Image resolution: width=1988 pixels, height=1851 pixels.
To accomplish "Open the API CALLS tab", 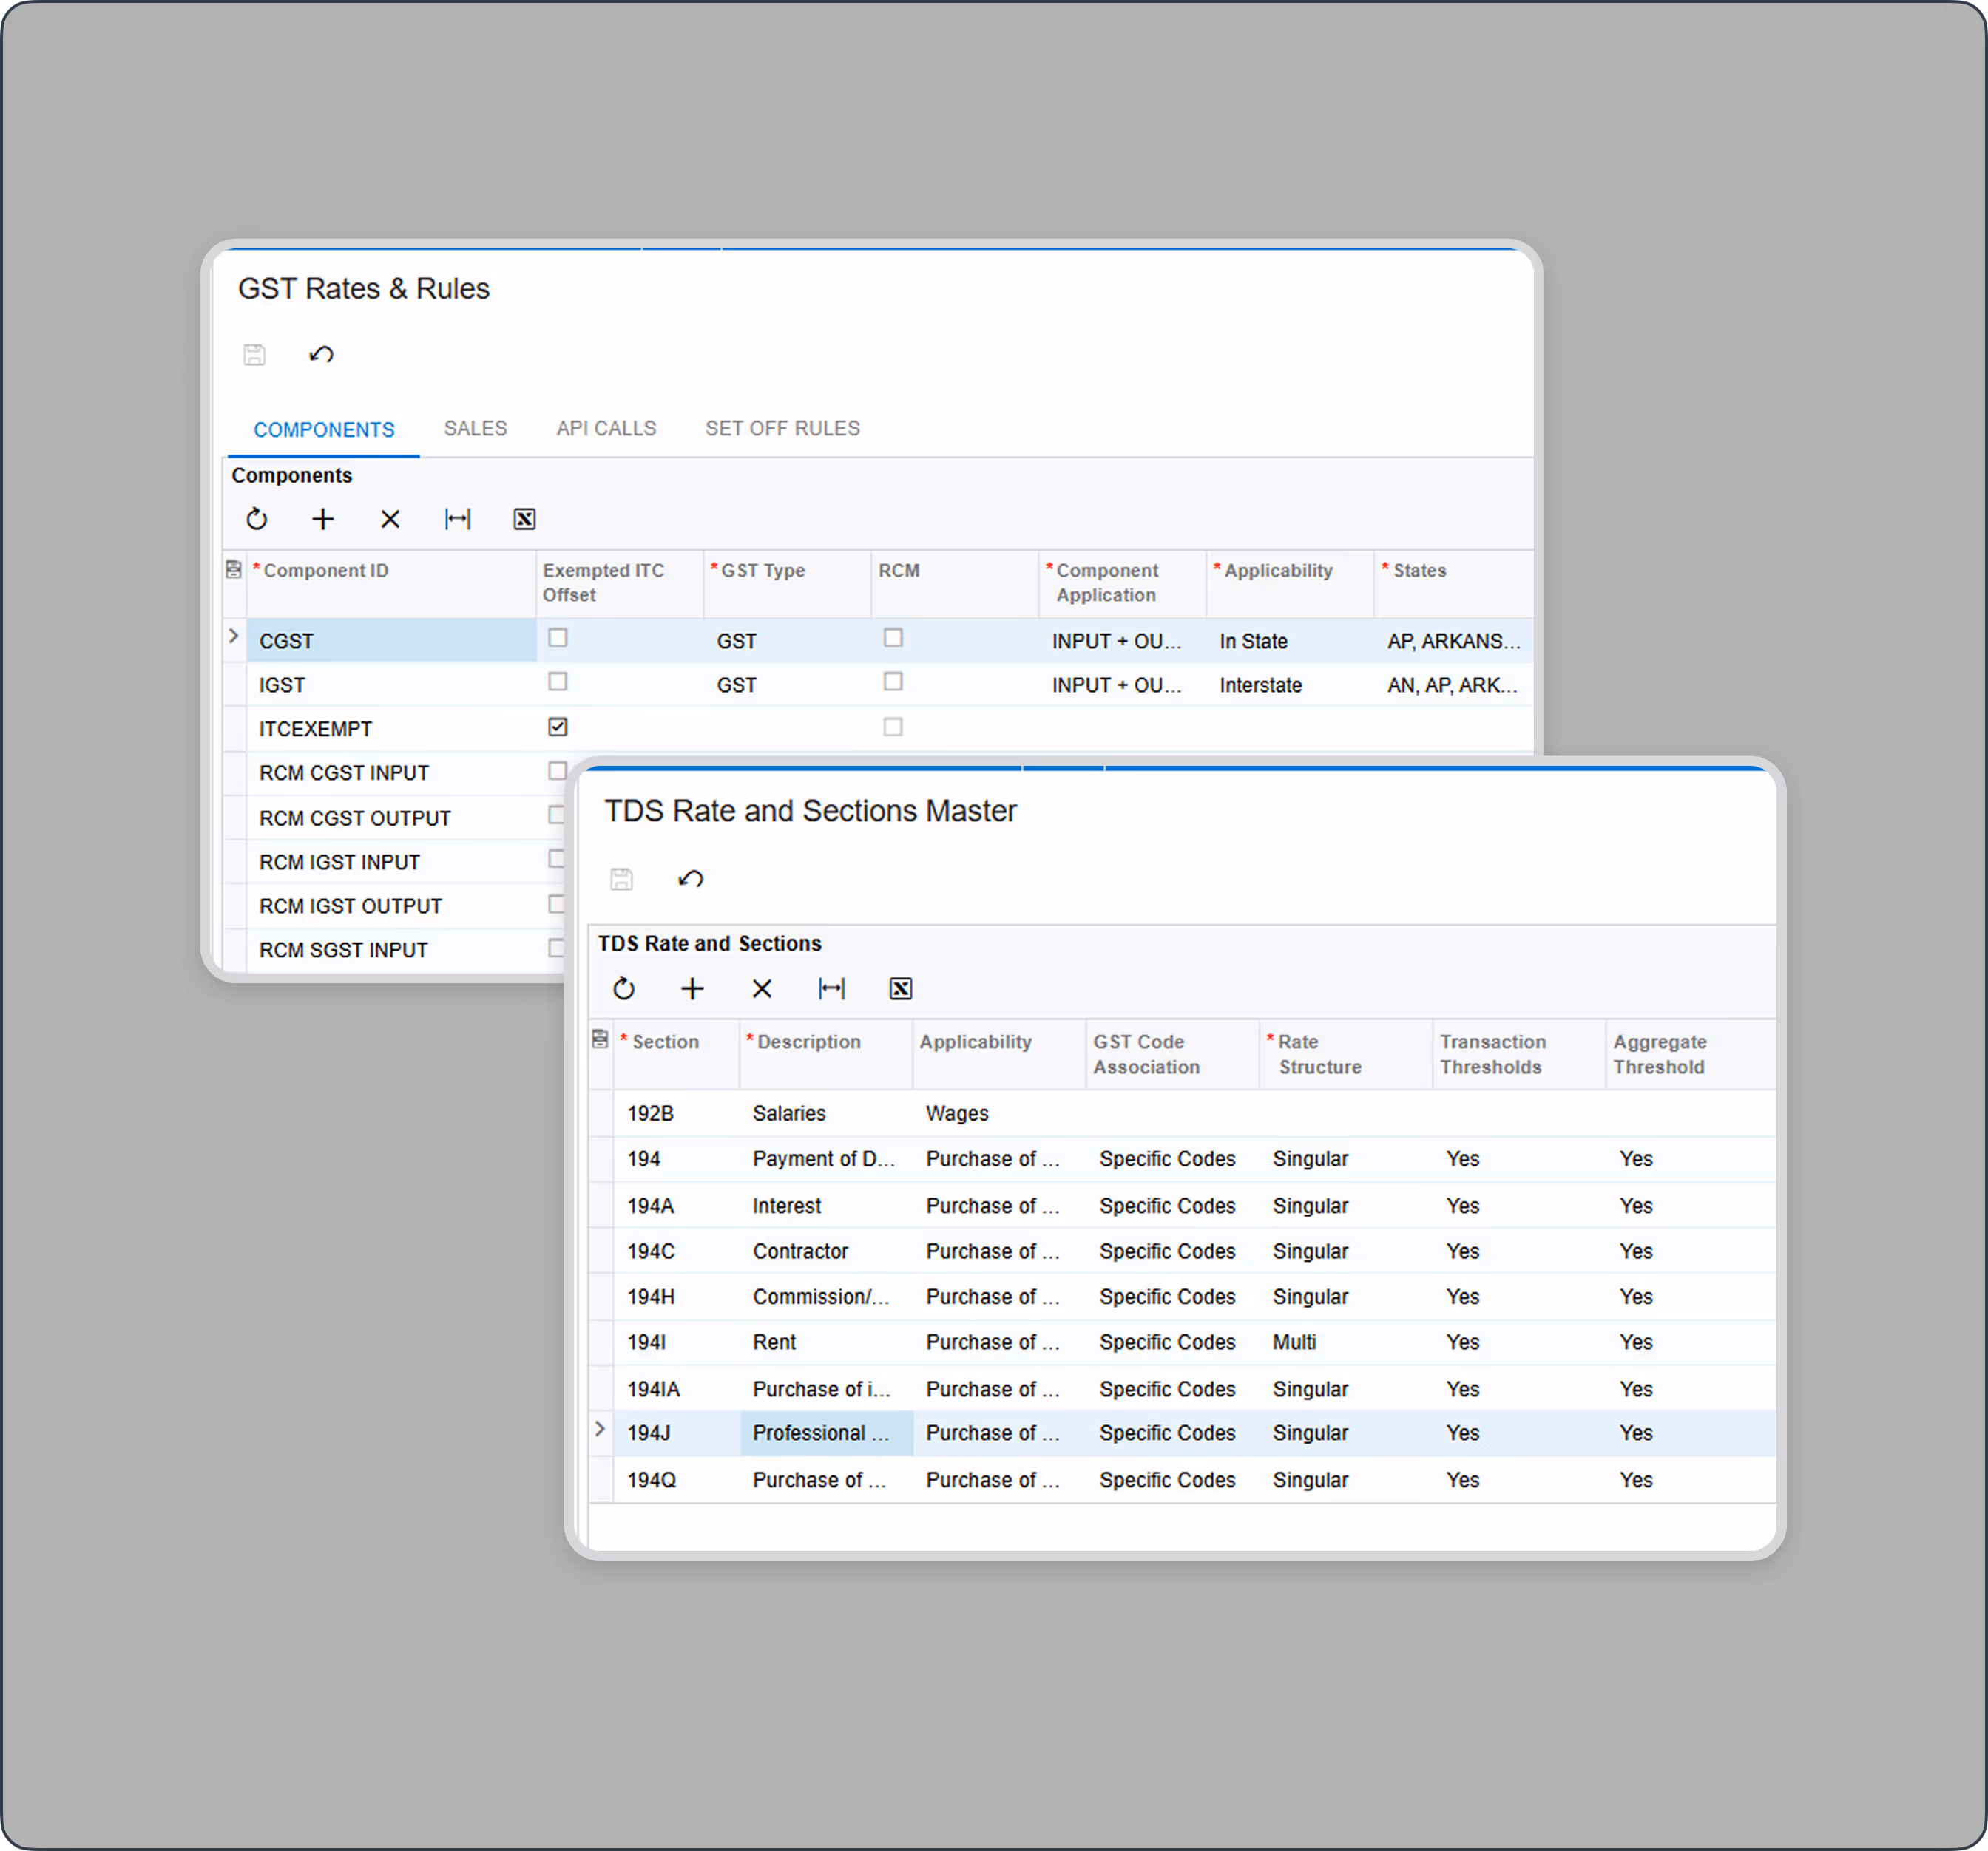I will coord(606,429).
